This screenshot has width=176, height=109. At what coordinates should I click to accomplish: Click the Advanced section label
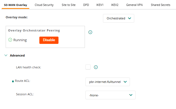point(17,55)
